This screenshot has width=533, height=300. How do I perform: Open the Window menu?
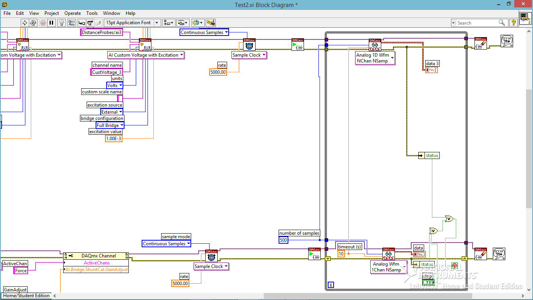[x=112, y=13]
